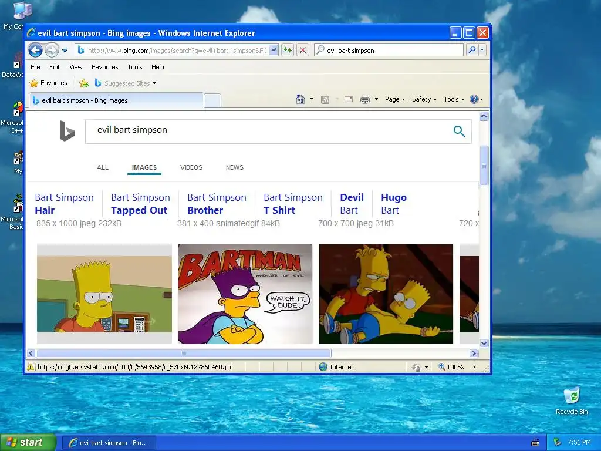Open the Safety command menu
Screen dimensions: 601x451
(424, 99)
